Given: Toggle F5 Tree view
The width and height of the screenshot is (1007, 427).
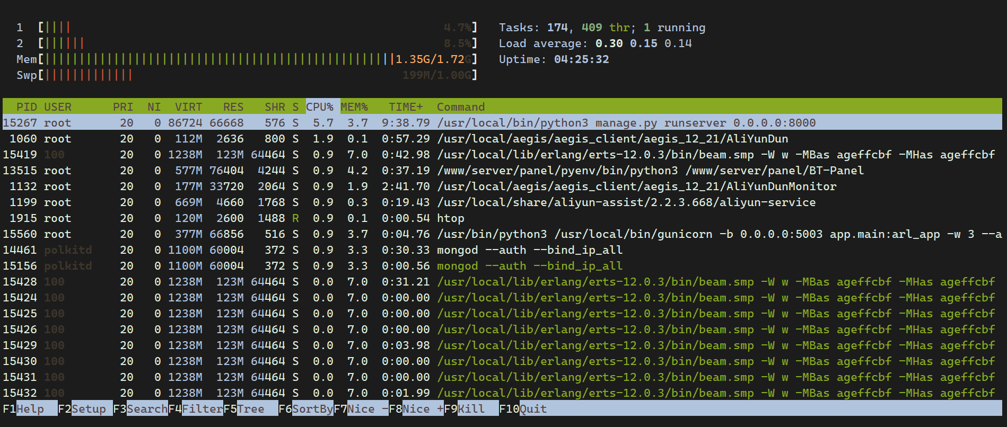Looking at the screenshot, I should pyautogui.click(x=250, y=409).
